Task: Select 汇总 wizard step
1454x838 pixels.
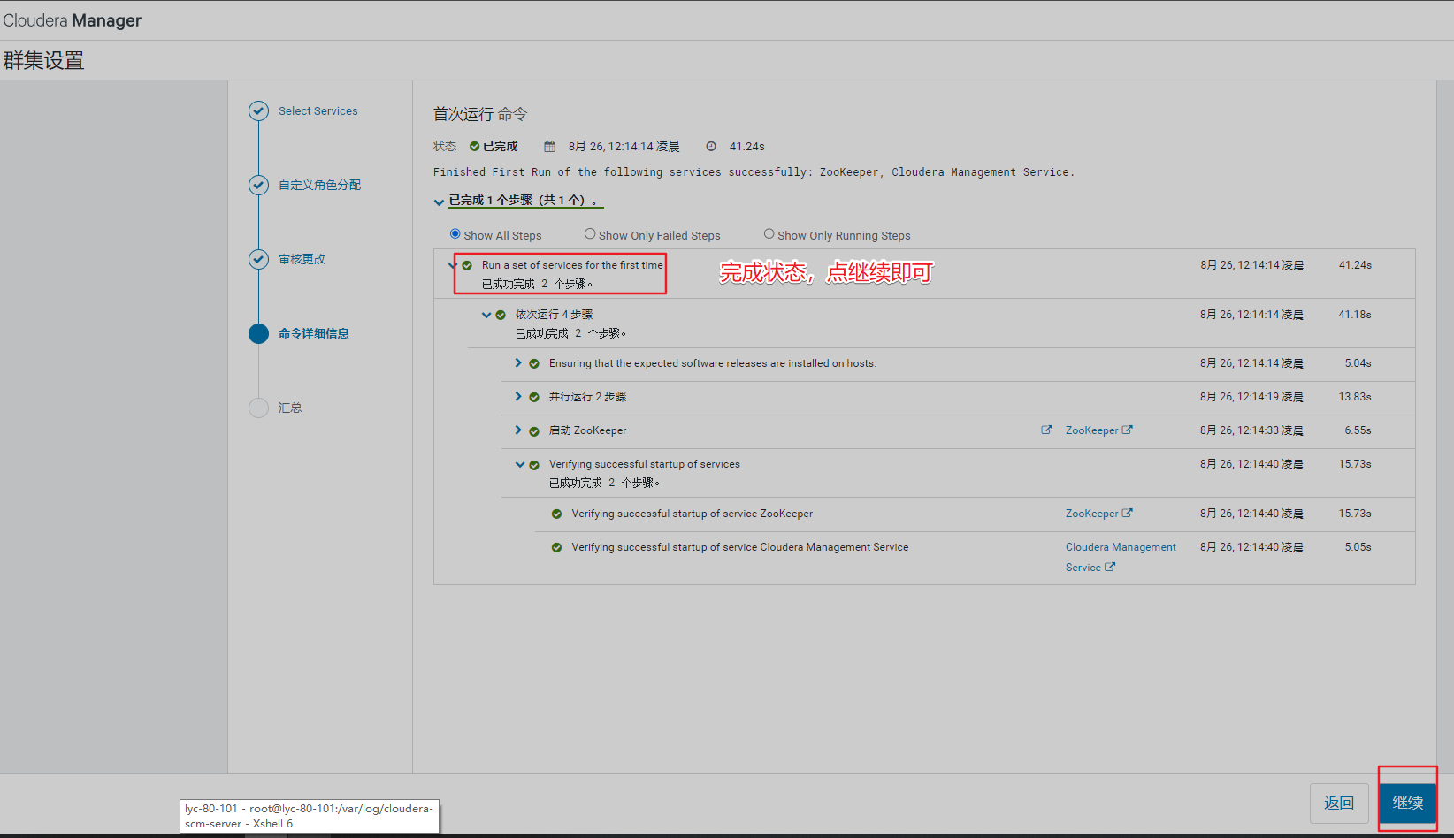Action: click(x=290, y=408)
